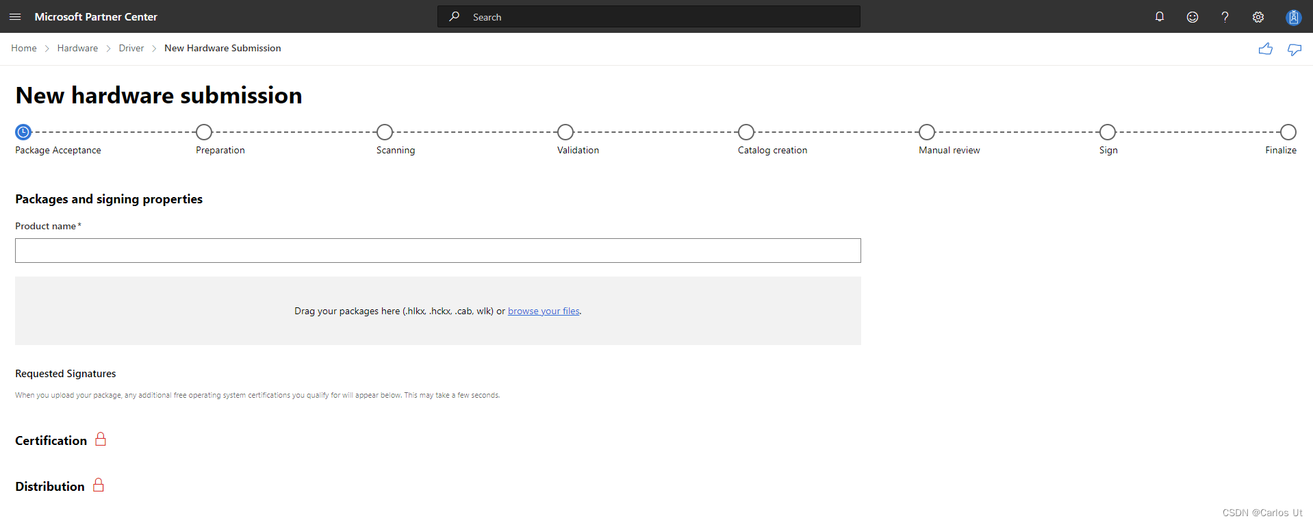
Task: Click the Distribution lock icon
Action: 99,485
